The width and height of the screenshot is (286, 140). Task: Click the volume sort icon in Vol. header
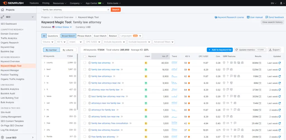click(x=167, y=56)
